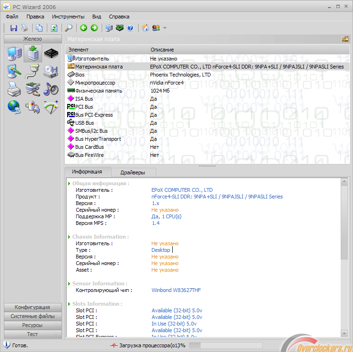
Task: Select Processor black chip icon in sidebar
Action: coord(51,53)
